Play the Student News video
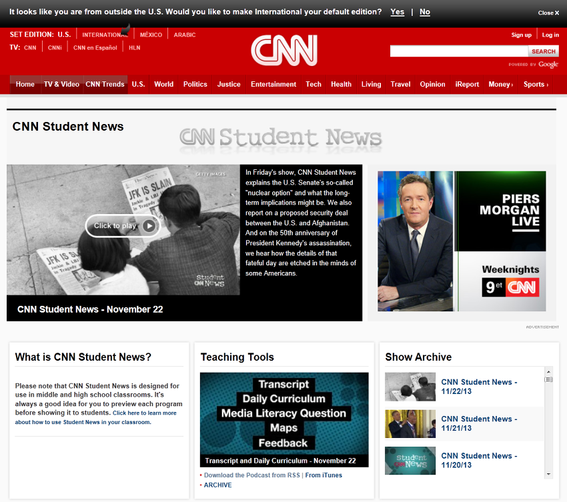 123,226
